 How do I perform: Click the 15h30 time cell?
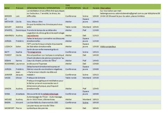(96, 78)
